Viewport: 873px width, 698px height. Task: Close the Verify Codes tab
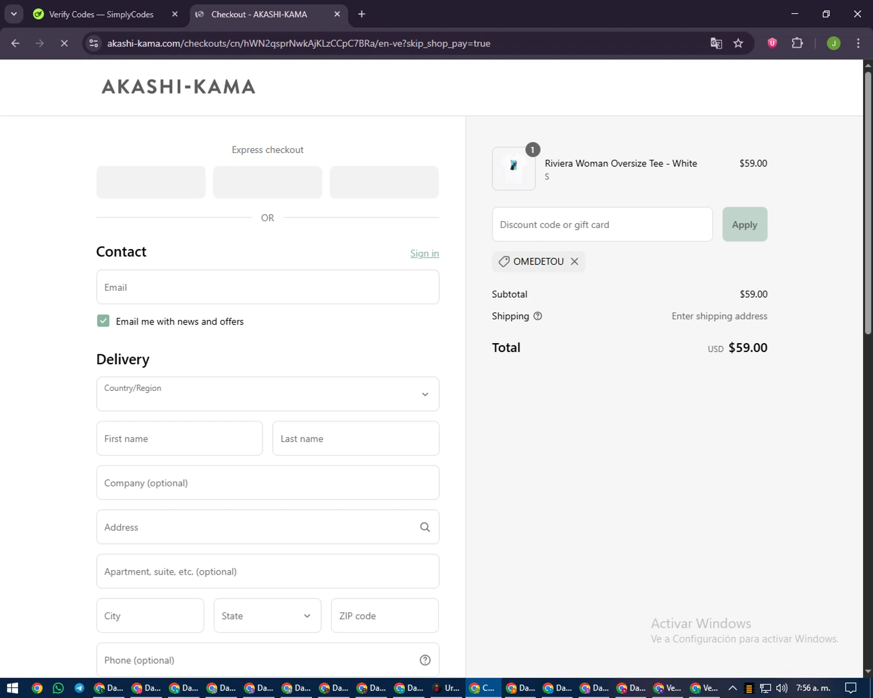point(175,14)
